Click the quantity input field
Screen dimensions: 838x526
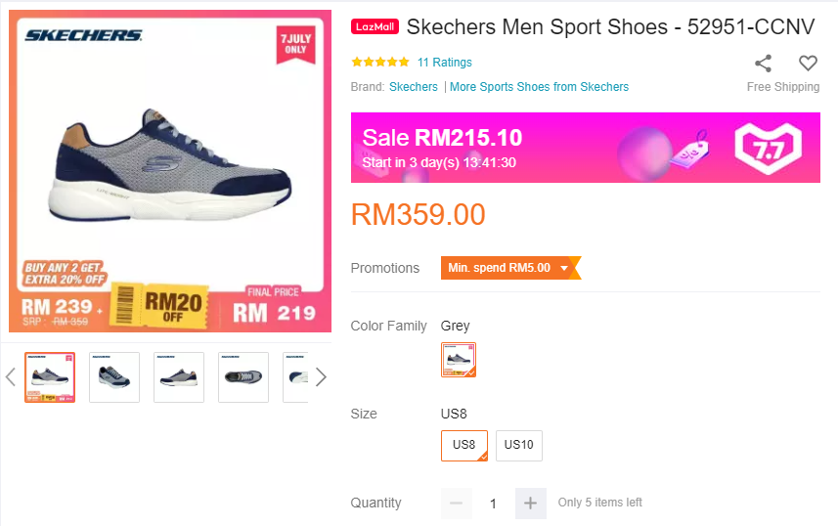coord(493,504)
